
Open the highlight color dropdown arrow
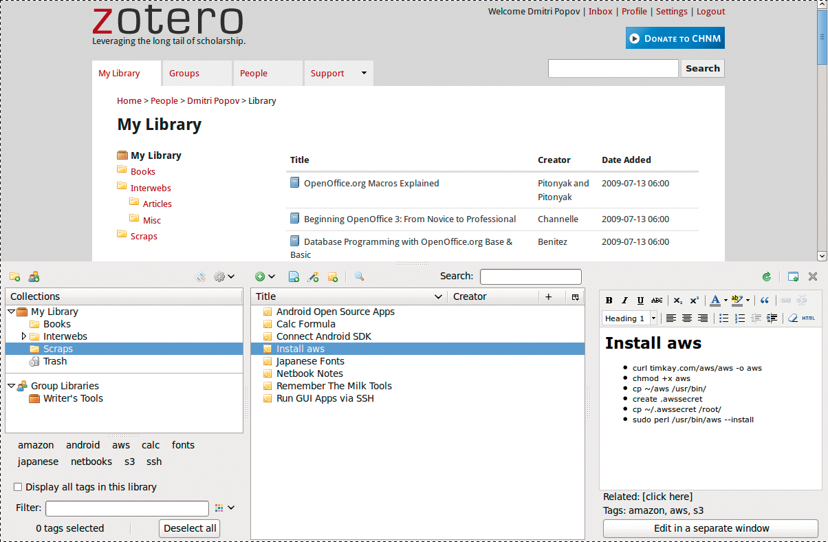748,301
